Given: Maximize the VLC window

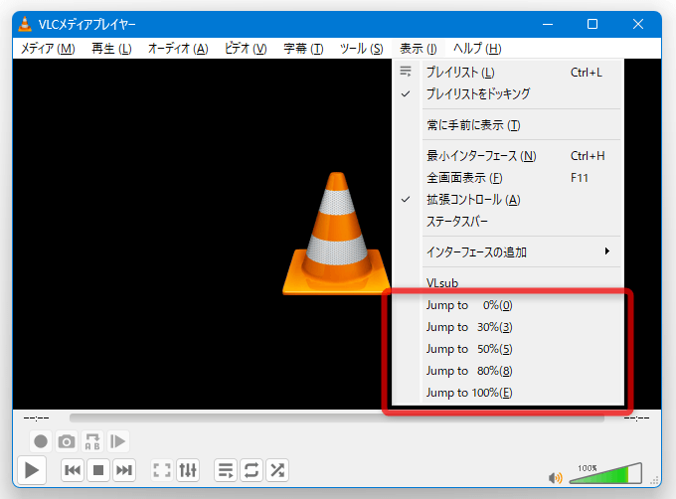Looking at the screenshot, I should pos(592,24).
